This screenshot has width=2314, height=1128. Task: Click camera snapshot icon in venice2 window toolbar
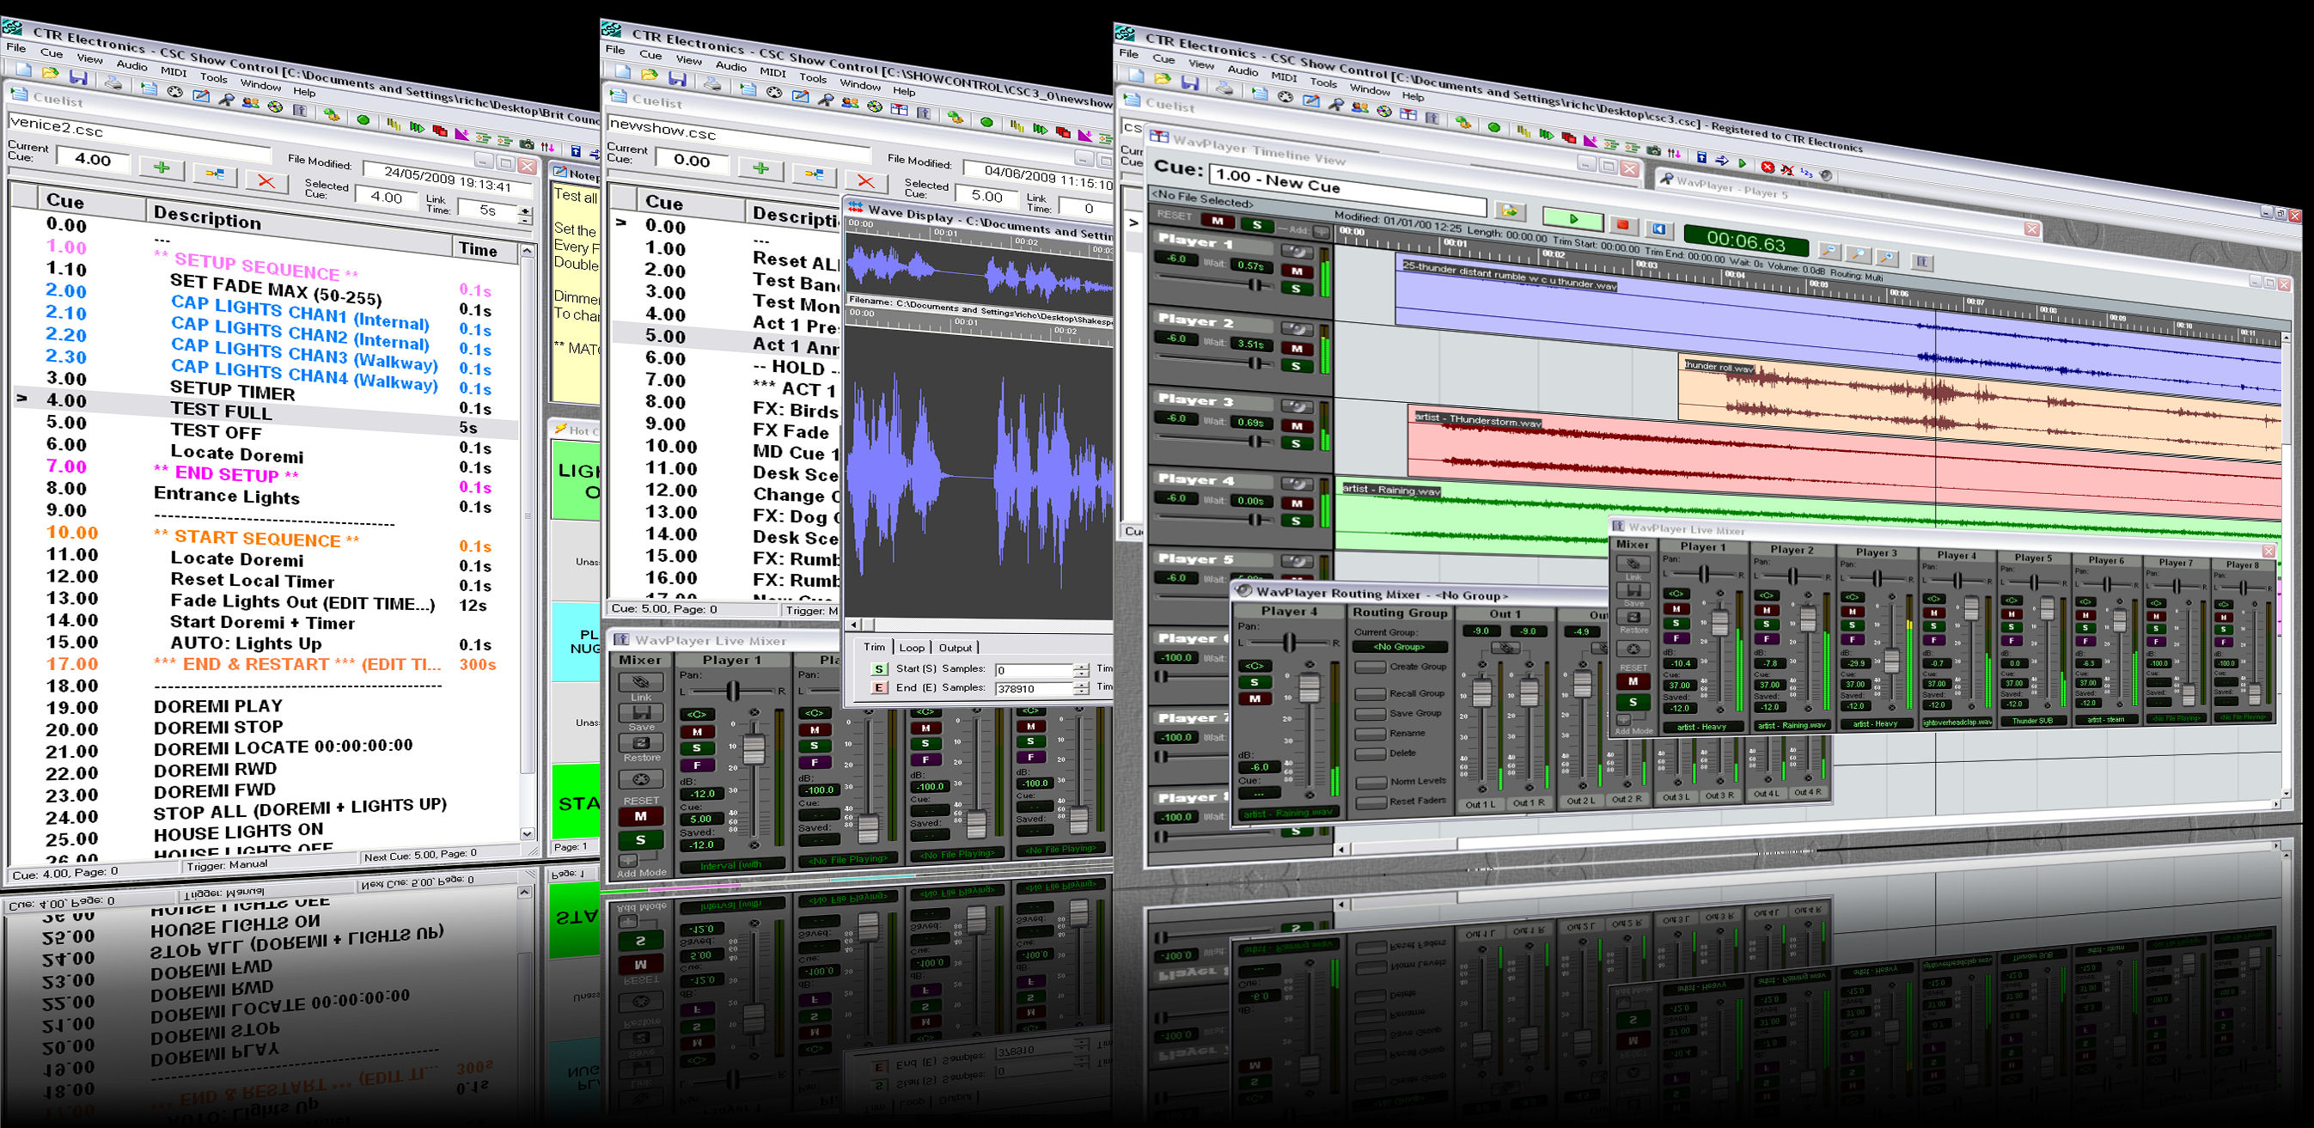[x=527, y=143]
